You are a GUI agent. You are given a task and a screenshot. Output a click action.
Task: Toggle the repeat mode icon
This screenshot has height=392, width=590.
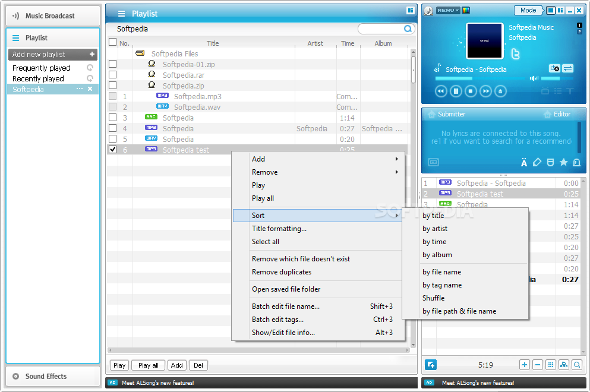[x=554, y=68]
